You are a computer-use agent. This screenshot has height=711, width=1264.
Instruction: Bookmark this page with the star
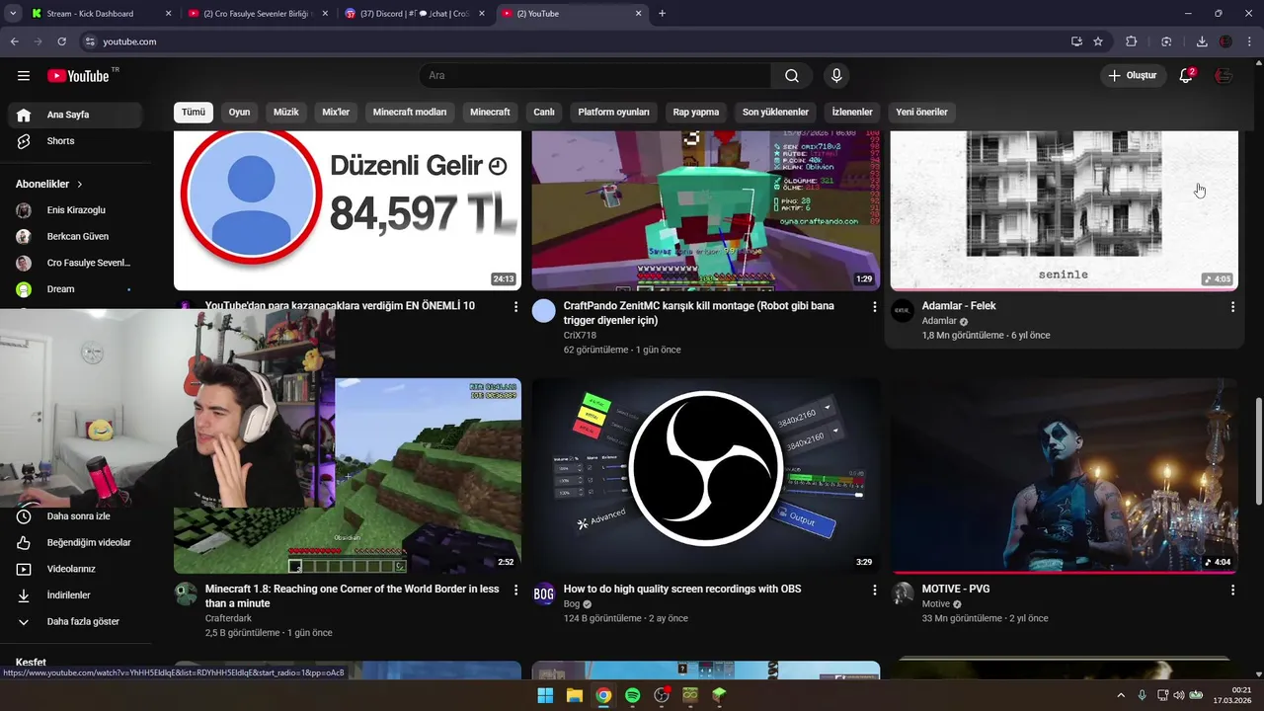[x=1098, y=41]
